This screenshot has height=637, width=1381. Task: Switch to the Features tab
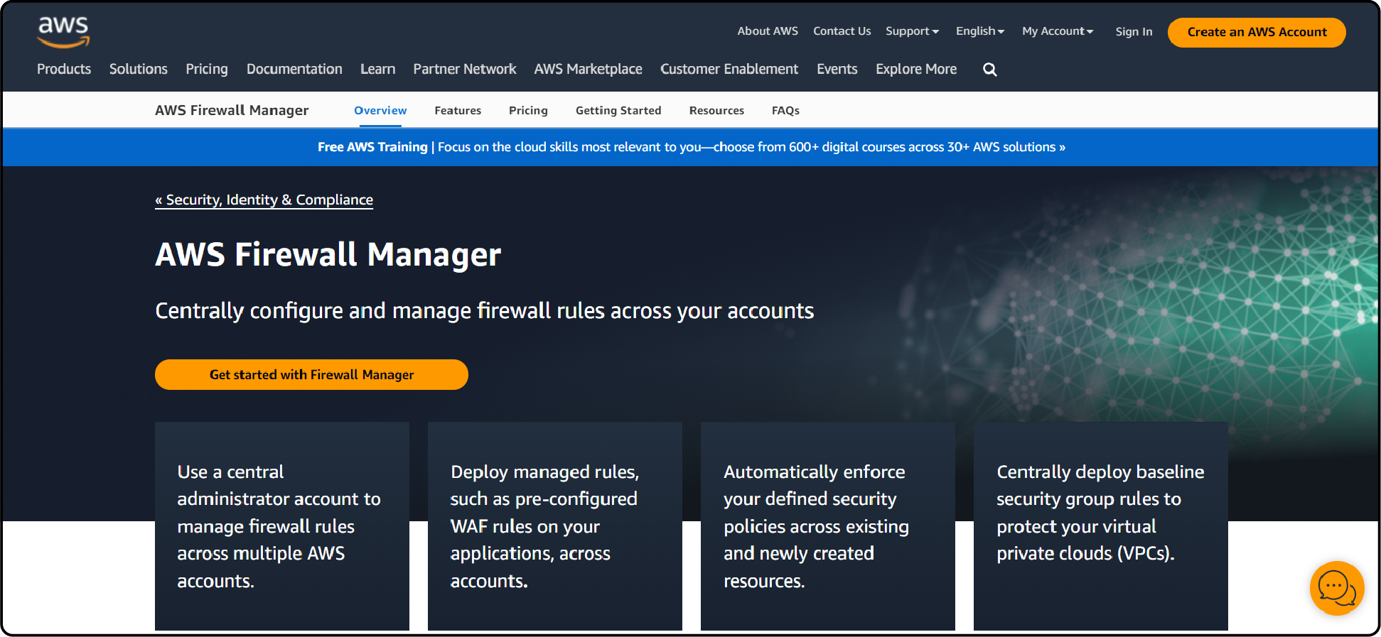[458, 111]
